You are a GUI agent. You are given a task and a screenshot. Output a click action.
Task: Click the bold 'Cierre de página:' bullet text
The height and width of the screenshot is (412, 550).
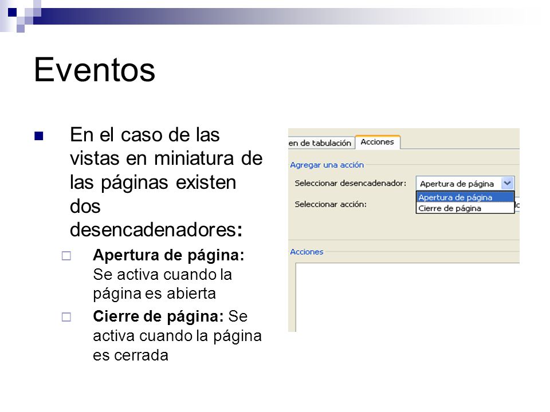pos(158,316)
